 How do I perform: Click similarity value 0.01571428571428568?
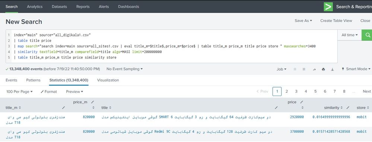click(x=331, y=132)
